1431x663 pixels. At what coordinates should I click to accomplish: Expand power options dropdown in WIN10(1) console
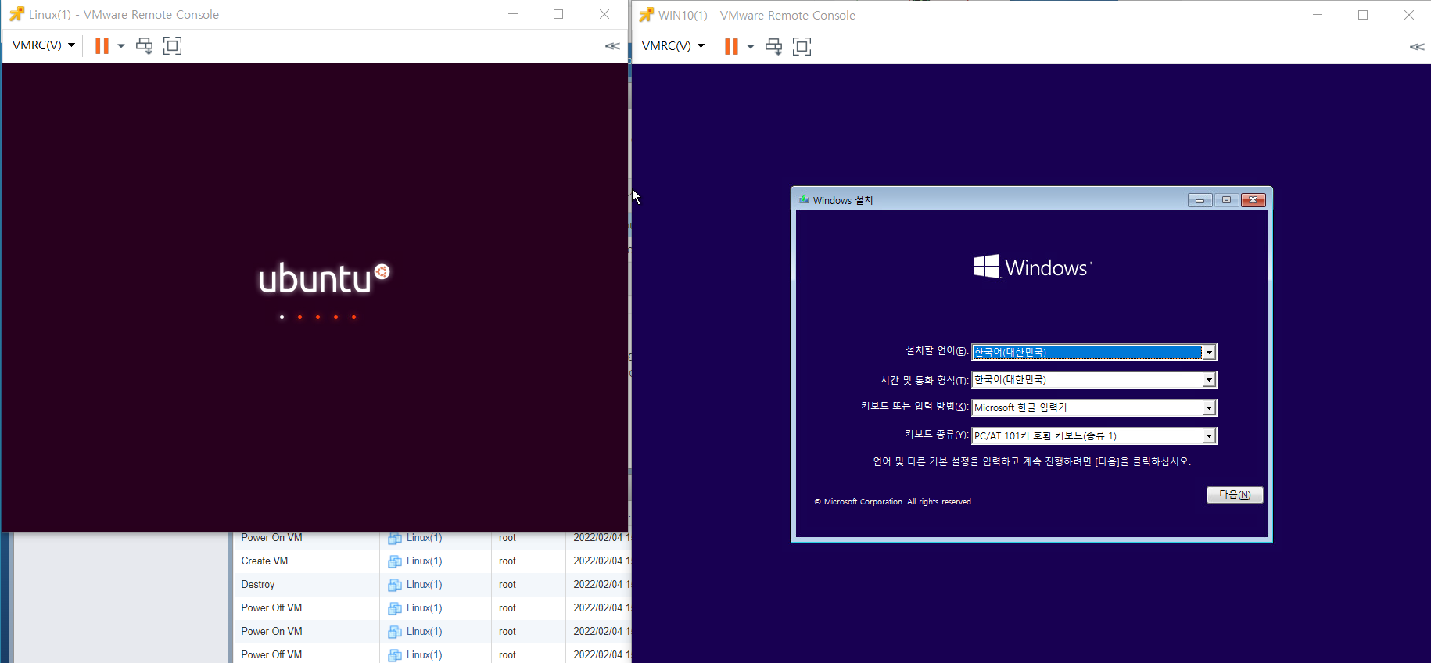[751, 46]
